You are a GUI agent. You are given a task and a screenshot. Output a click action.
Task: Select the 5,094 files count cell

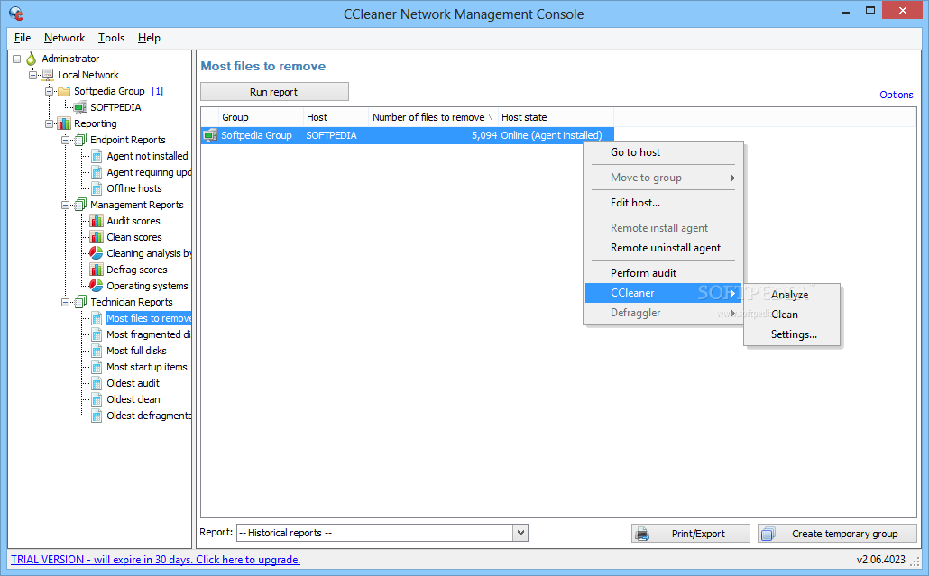click(484, 135)
